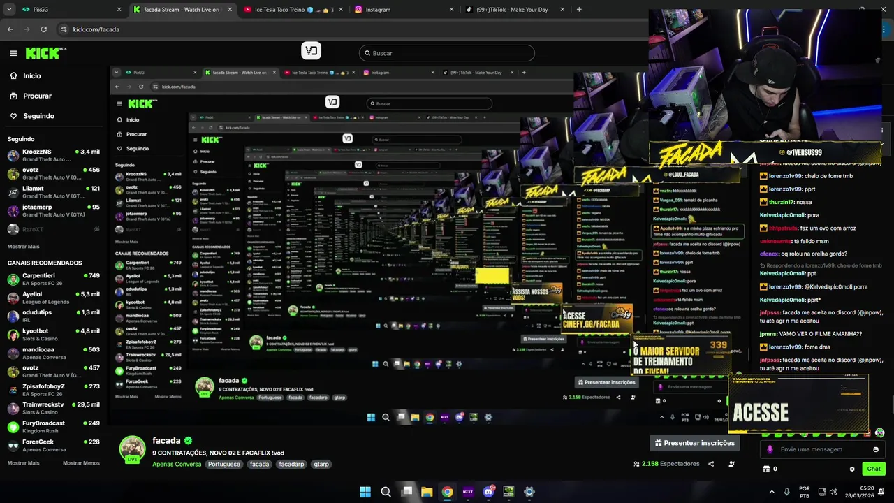Switch to TikTok Make Your Day tab
This screenshot has width=894, height=503.
(x=515, y=10)
